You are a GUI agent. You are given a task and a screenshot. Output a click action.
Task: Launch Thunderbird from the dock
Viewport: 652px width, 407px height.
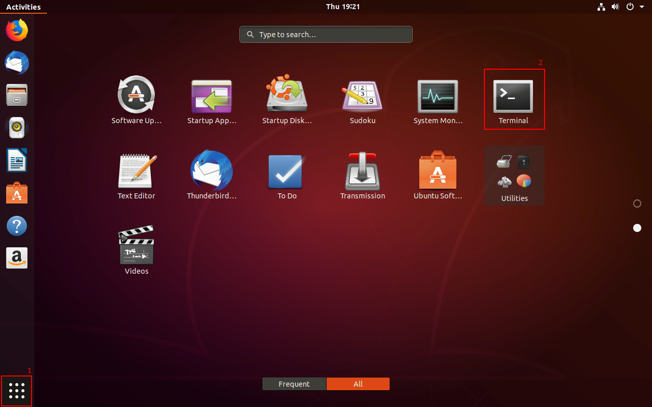click(17, 63)
